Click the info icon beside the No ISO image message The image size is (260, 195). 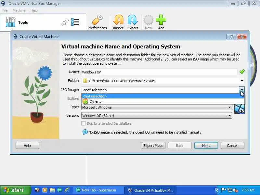tap(85, 132)
